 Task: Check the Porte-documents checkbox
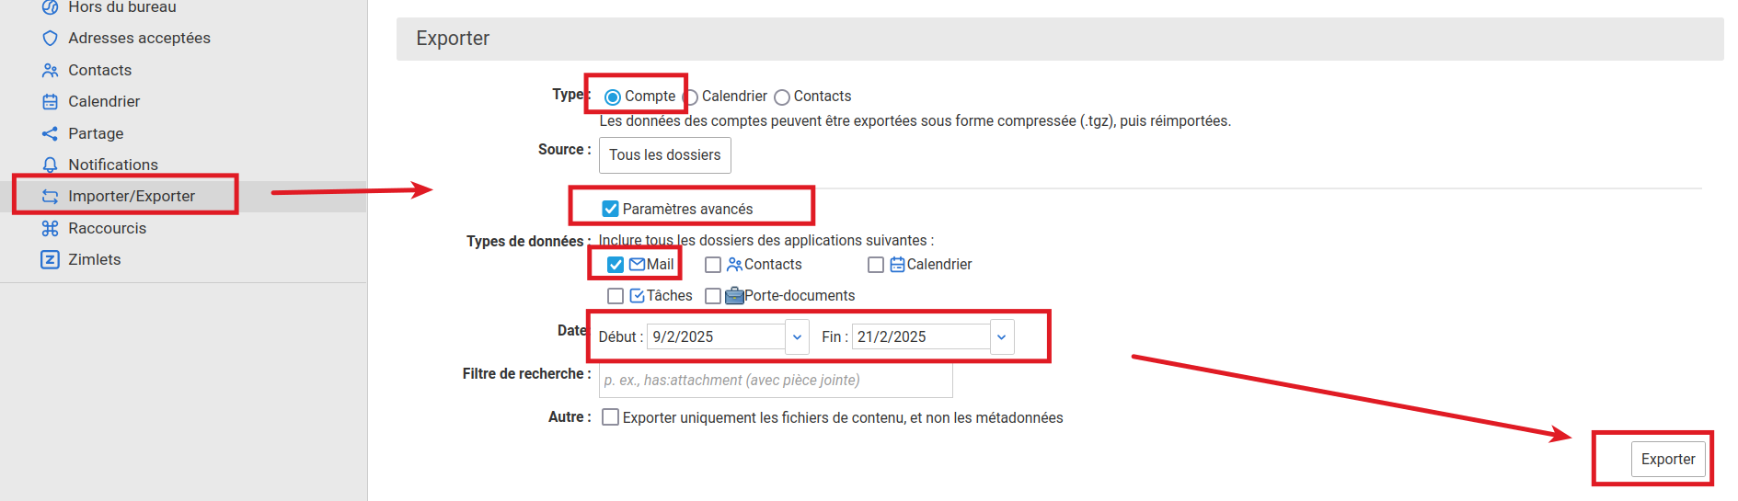(713, 296)
